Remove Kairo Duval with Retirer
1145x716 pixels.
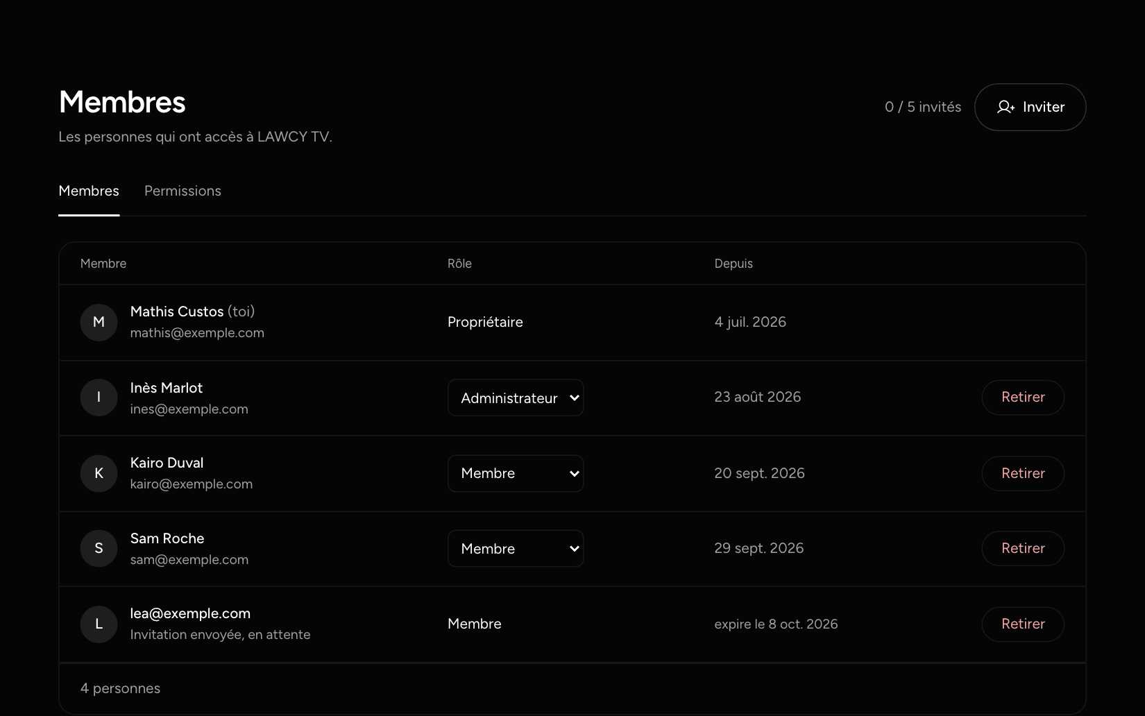[1023, 473]
